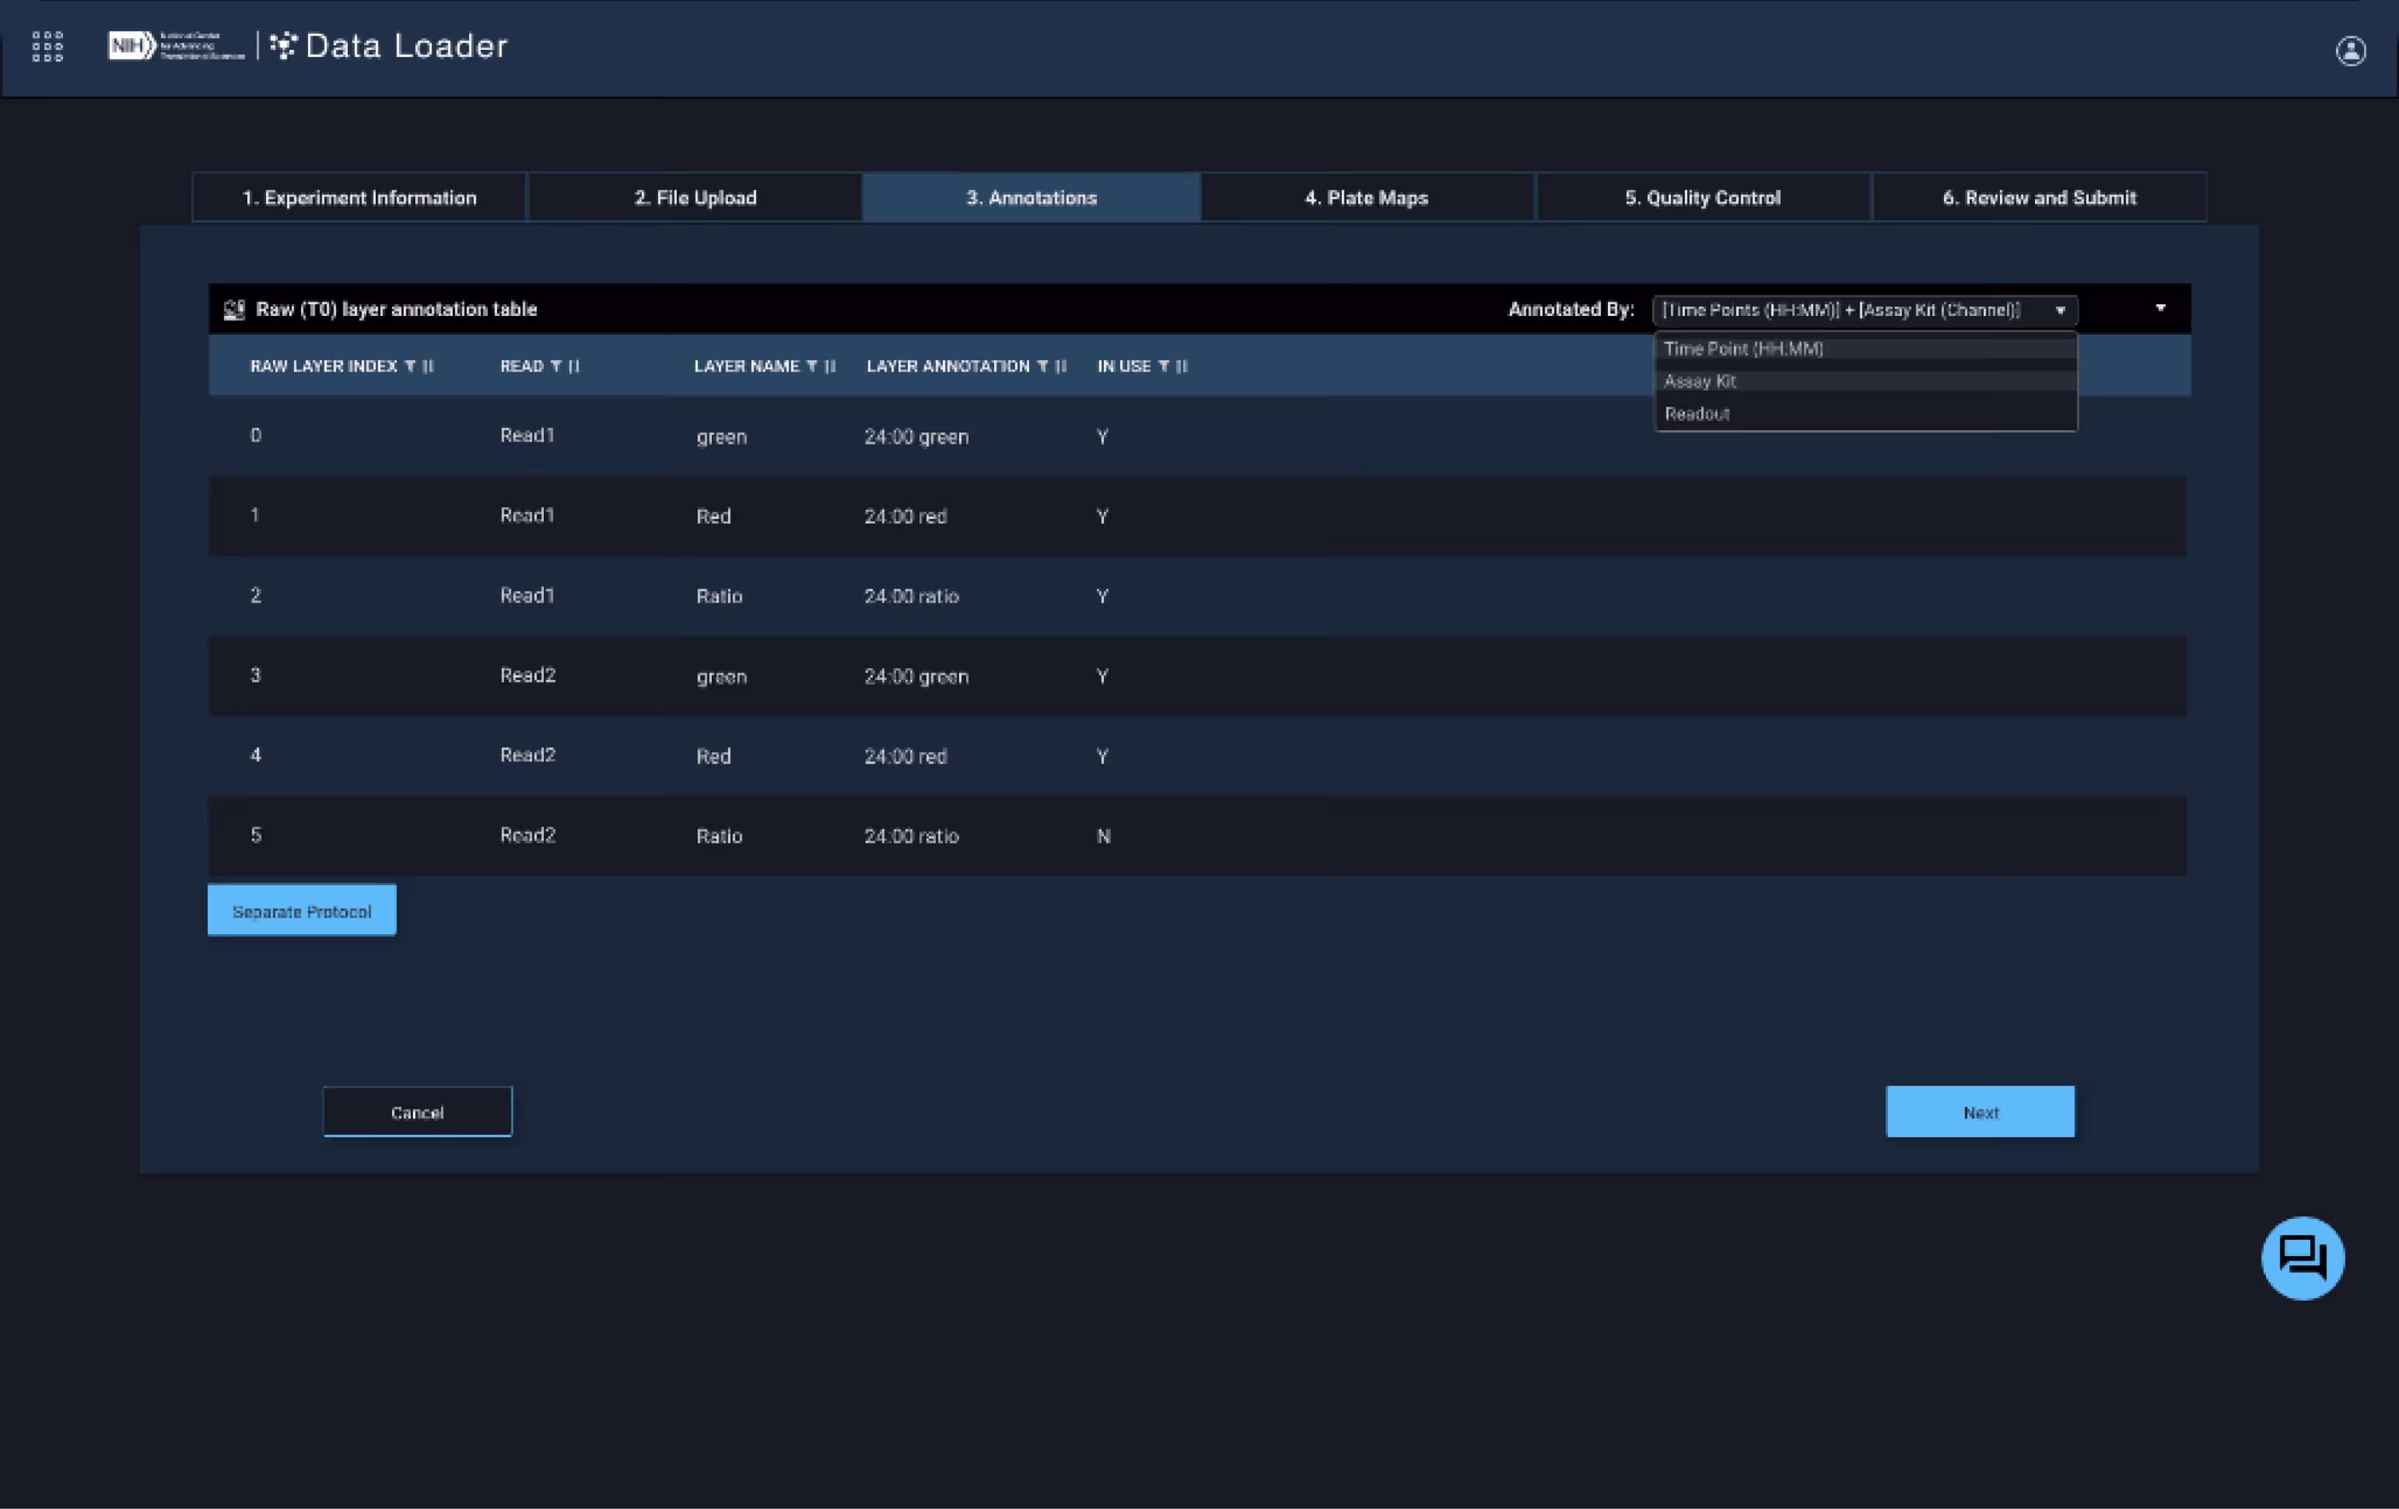Open Review and Submit tab

(x=2040, y=197)
